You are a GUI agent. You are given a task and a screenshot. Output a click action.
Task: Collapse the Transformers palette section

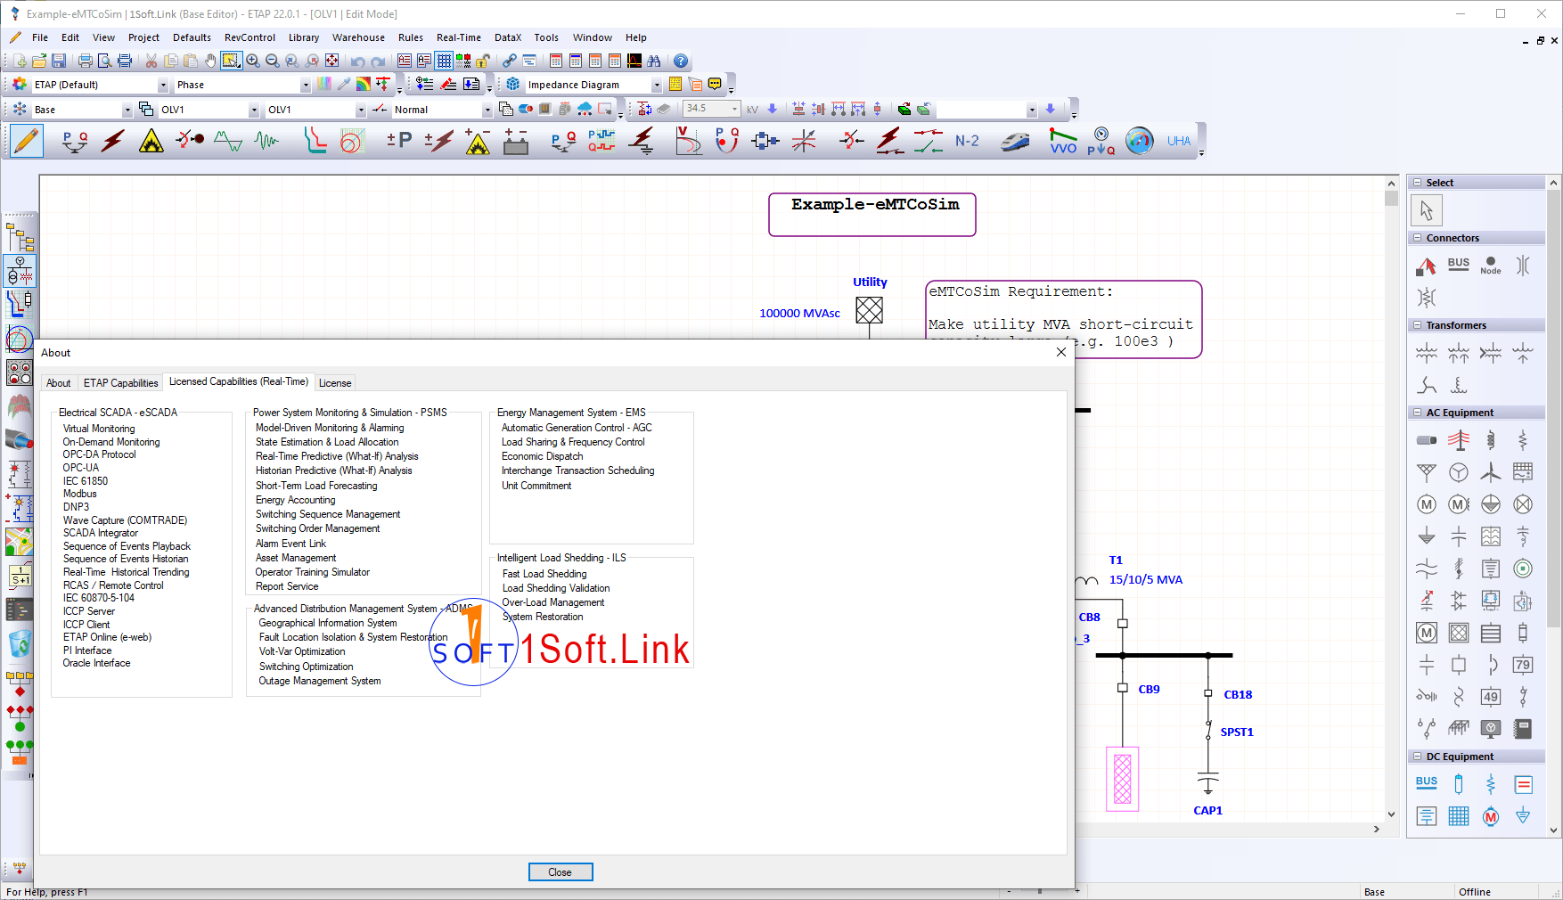click(x=1418, y=325)
